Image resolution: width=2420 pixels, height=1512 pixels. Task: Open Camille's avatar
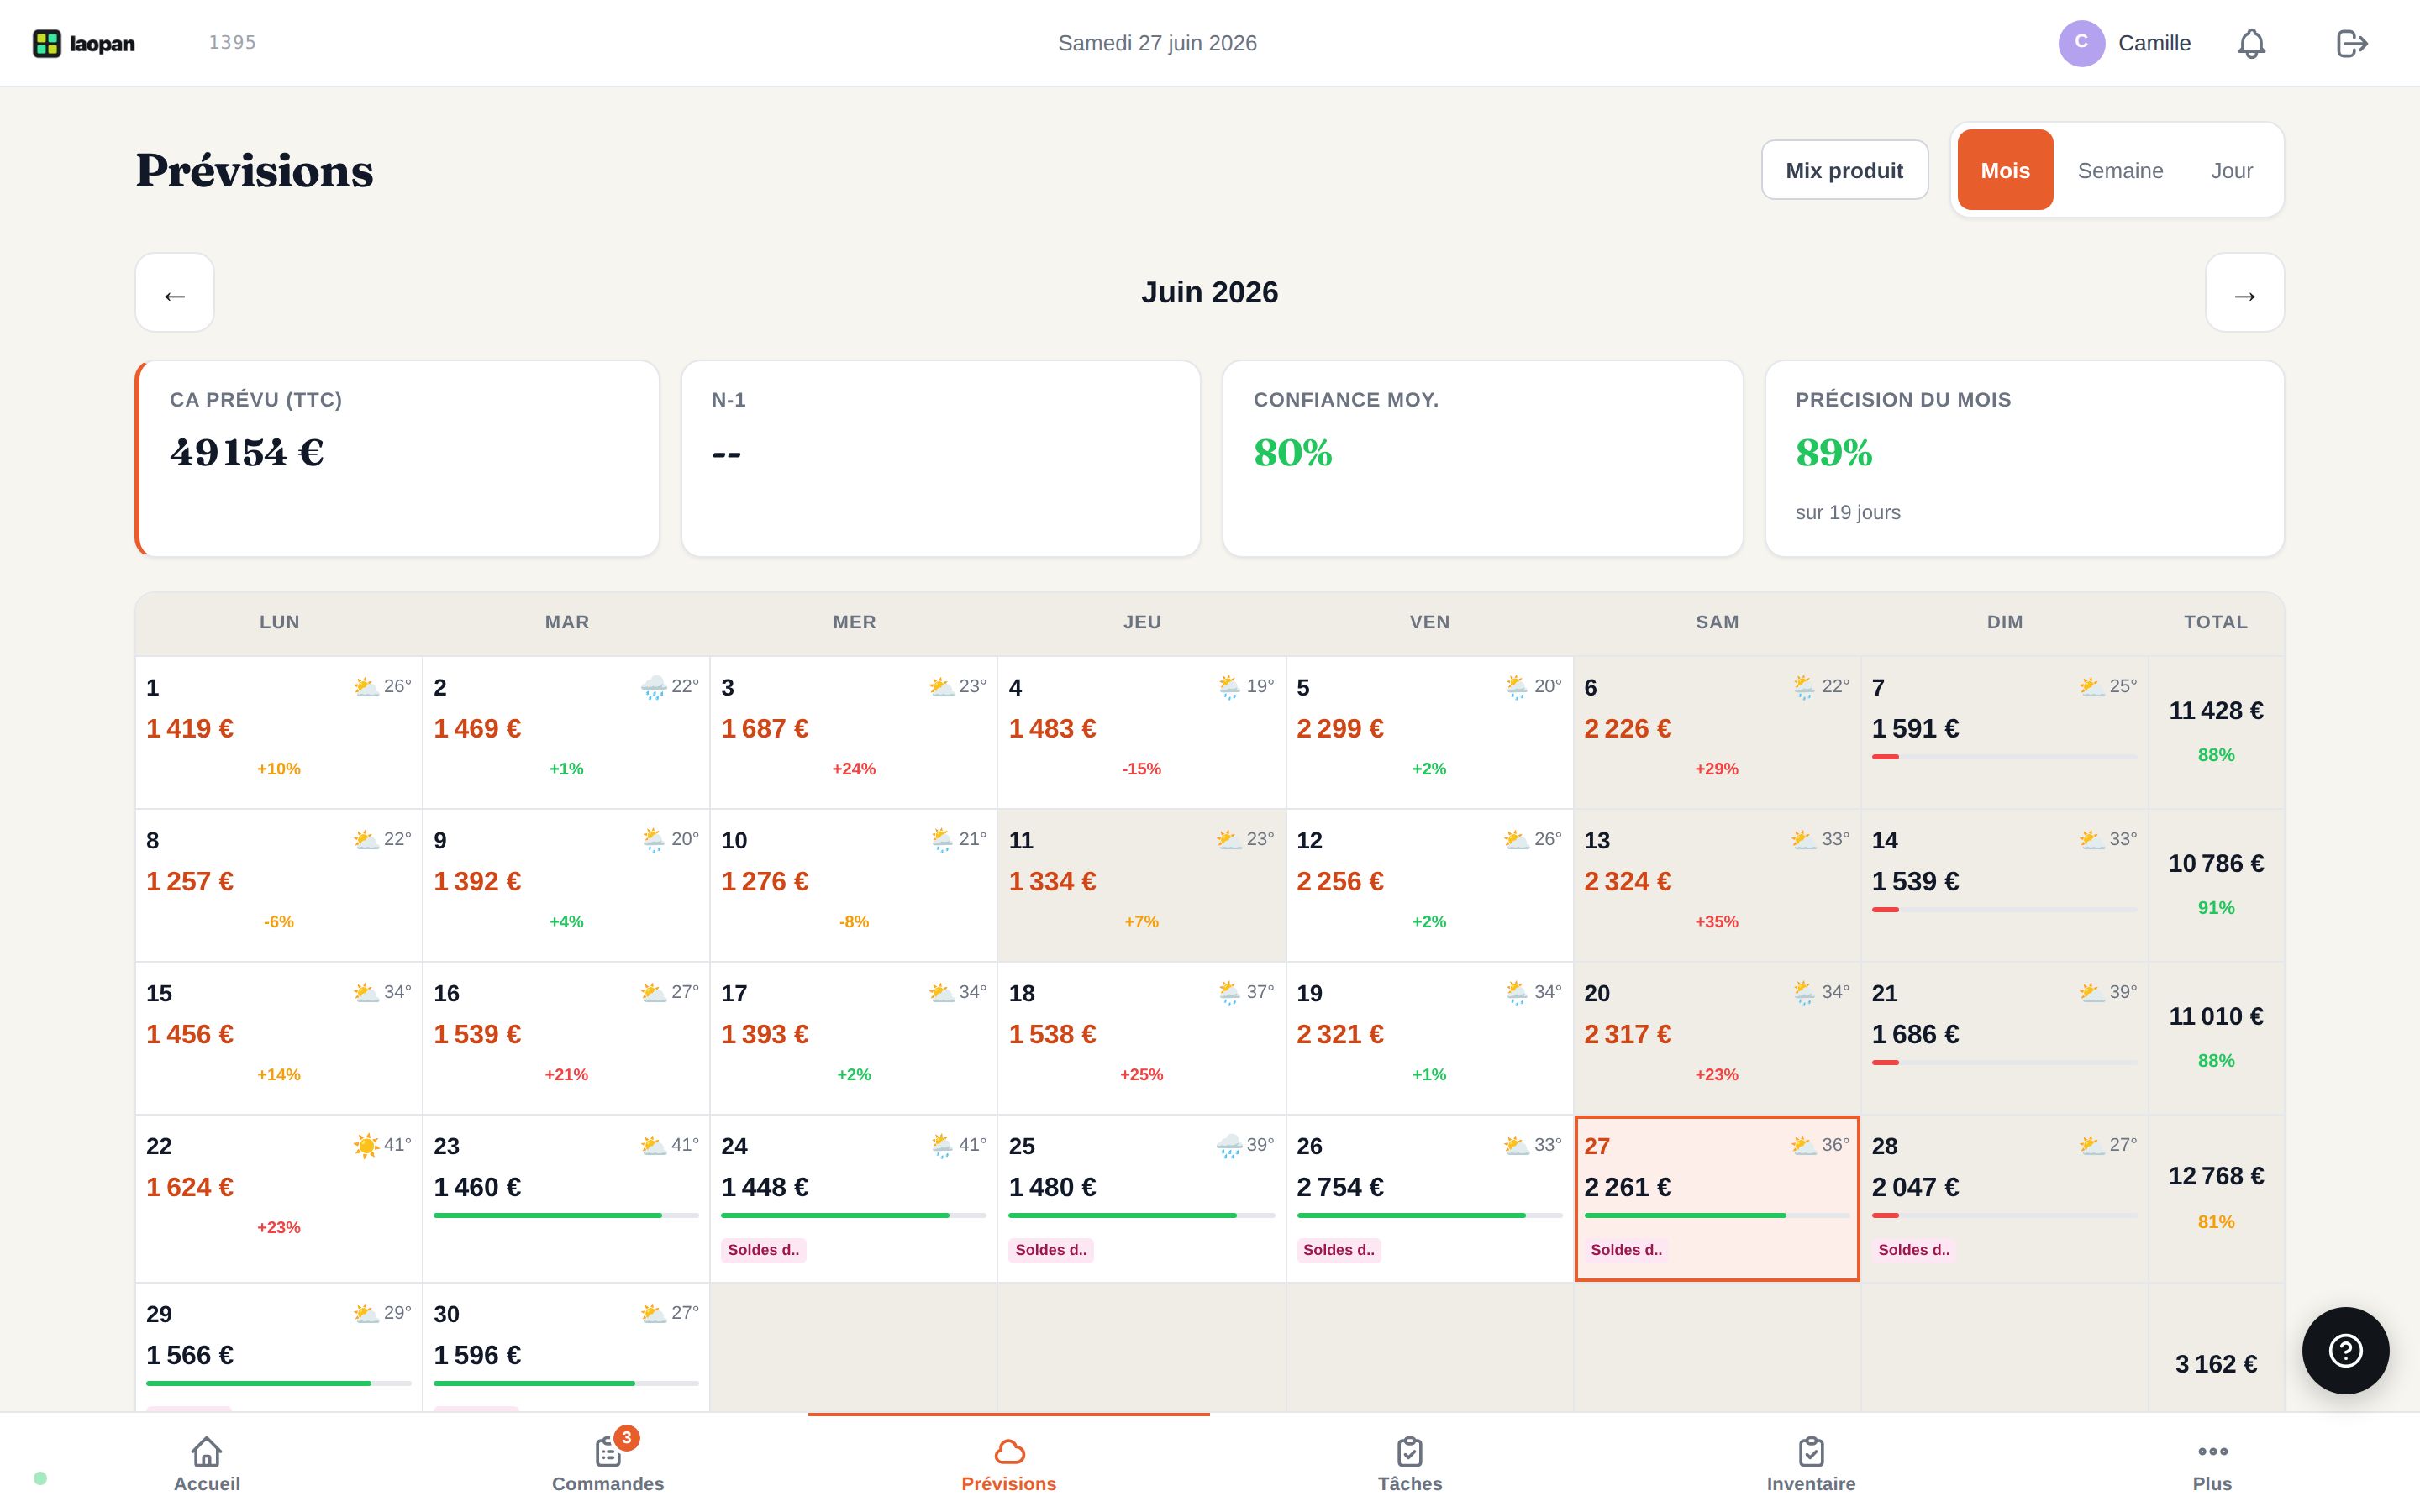(x=2081, y=43)
